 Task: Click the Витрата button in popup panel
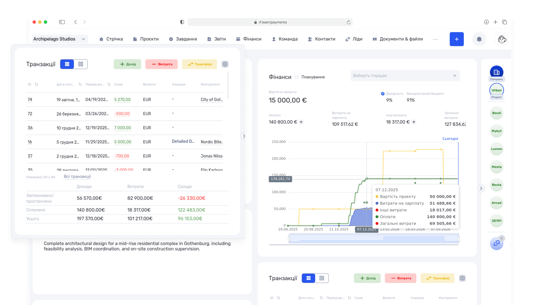pyautogui.click(x=161, y=64)
